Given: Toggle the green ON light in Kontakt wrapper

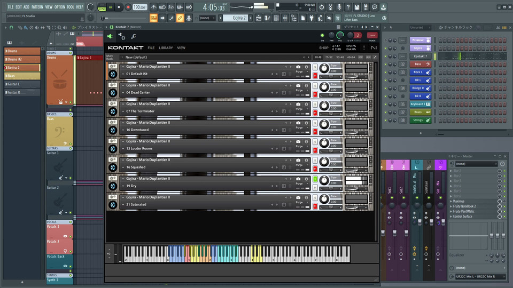Looking at the screenshot, I should click(322, 35).
